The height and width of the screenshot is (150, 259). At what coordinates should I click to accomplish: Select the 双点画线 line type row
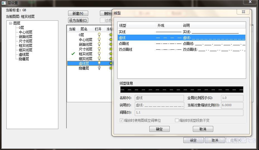click(x=181, y=49)
